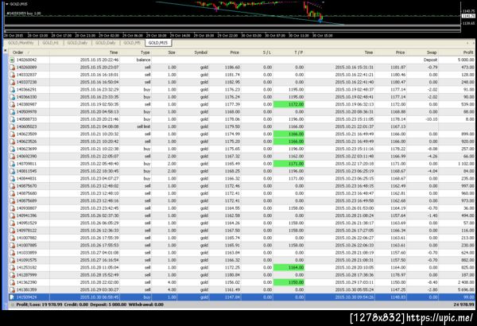Click the buy icon of order 140709811
The image size is (477, 326).
pos(12,164)
